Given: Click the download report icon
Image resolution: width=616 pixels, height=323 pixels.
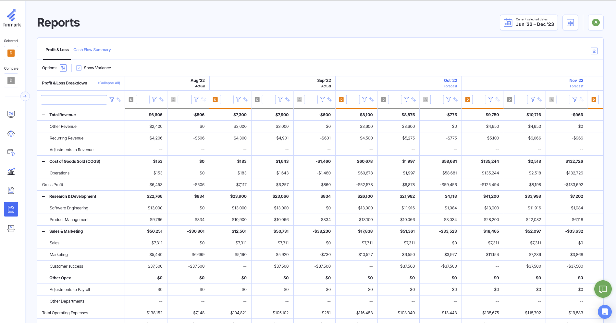Looking at the screenshot, I should pyautogui.click(x=594, y=51).
